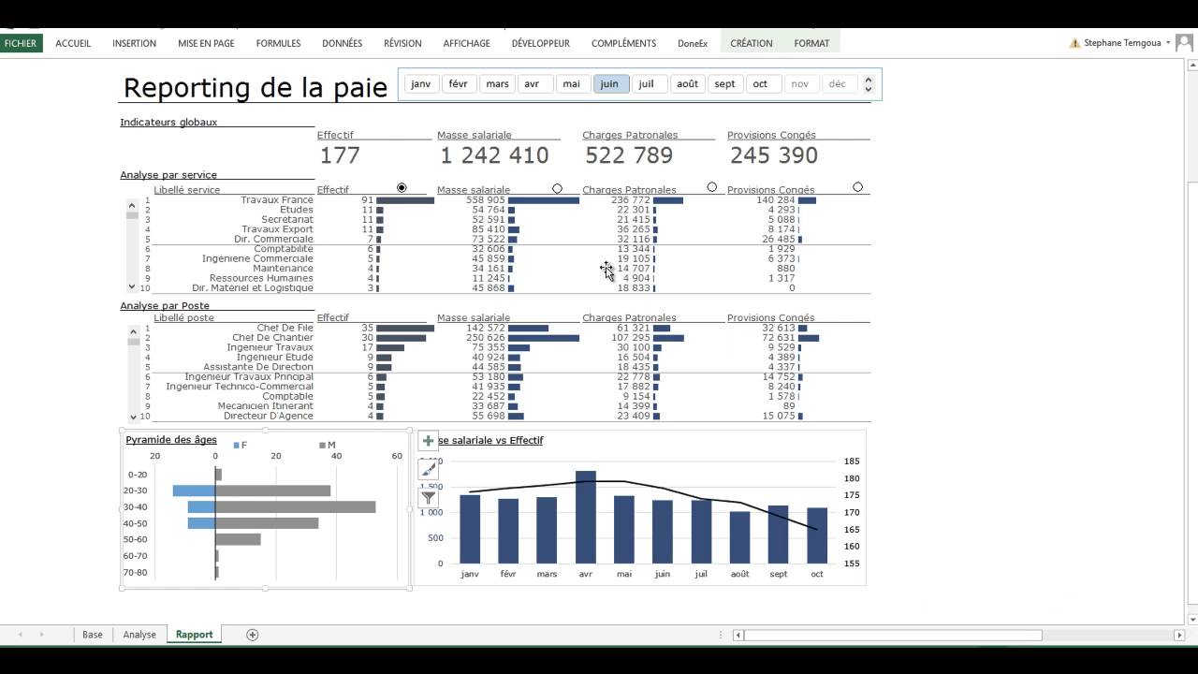Open the AFFICHAGE ribbon tab
The image size is (1198, 674).
pyautogui.click(x=466, y=43)
